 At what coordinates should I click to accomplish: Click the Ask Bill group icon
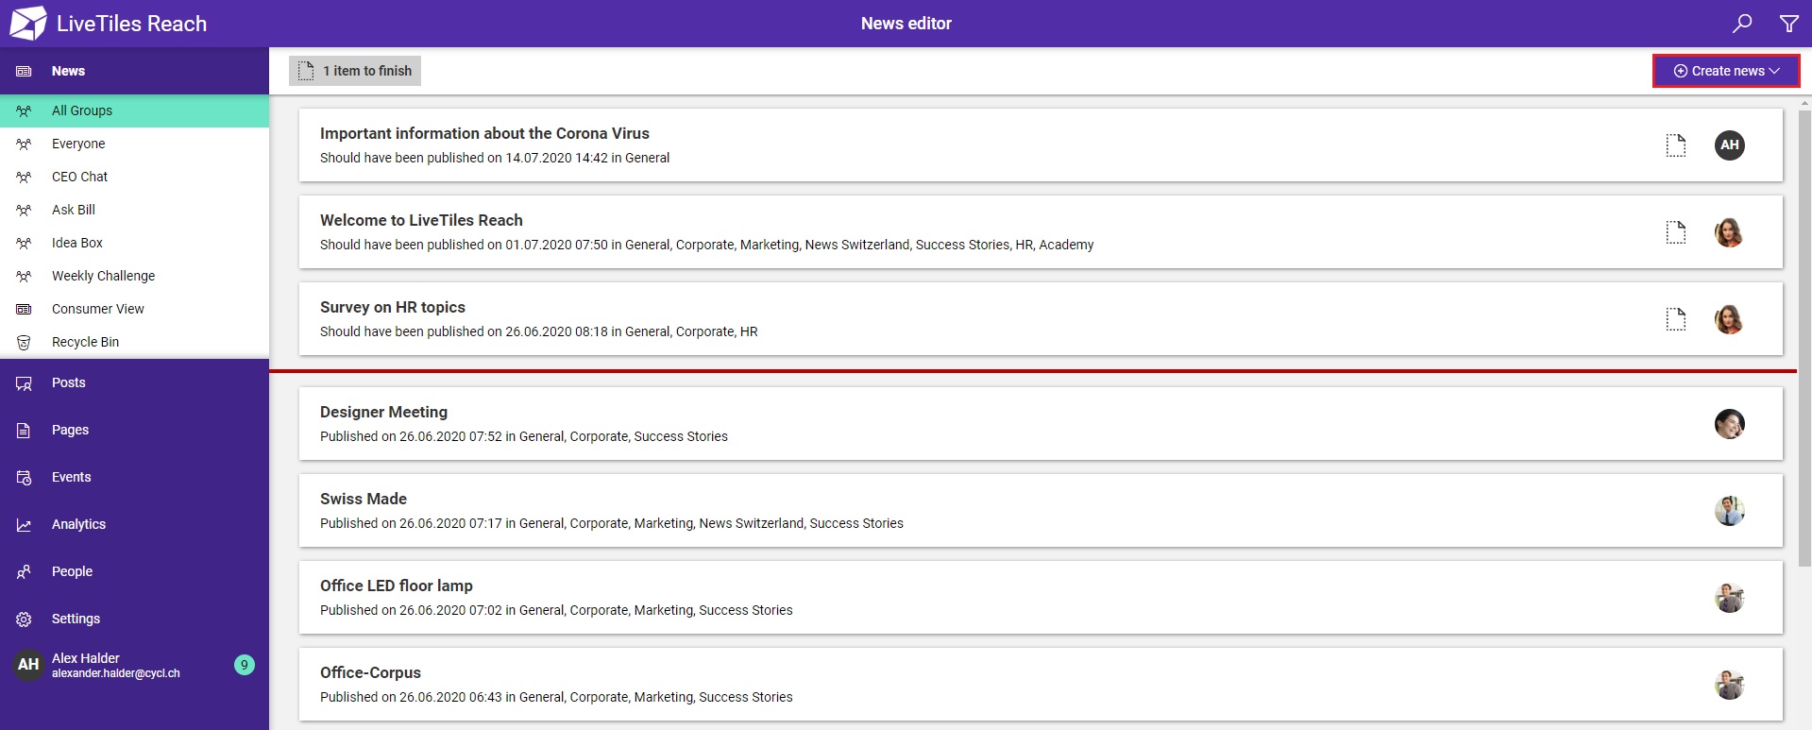pyautogui.click(x=24, y=210)
